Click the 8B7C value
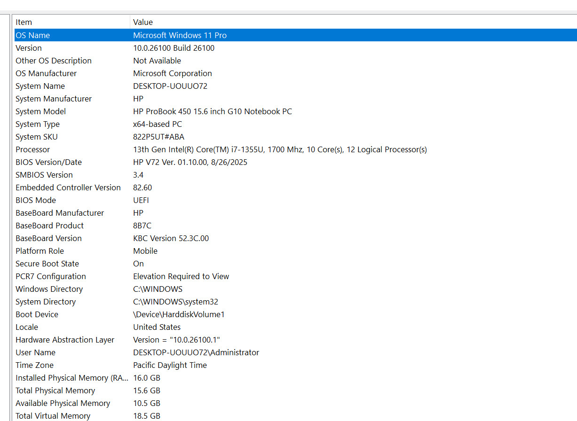577x421 pixels. click(x=142, y=226)
